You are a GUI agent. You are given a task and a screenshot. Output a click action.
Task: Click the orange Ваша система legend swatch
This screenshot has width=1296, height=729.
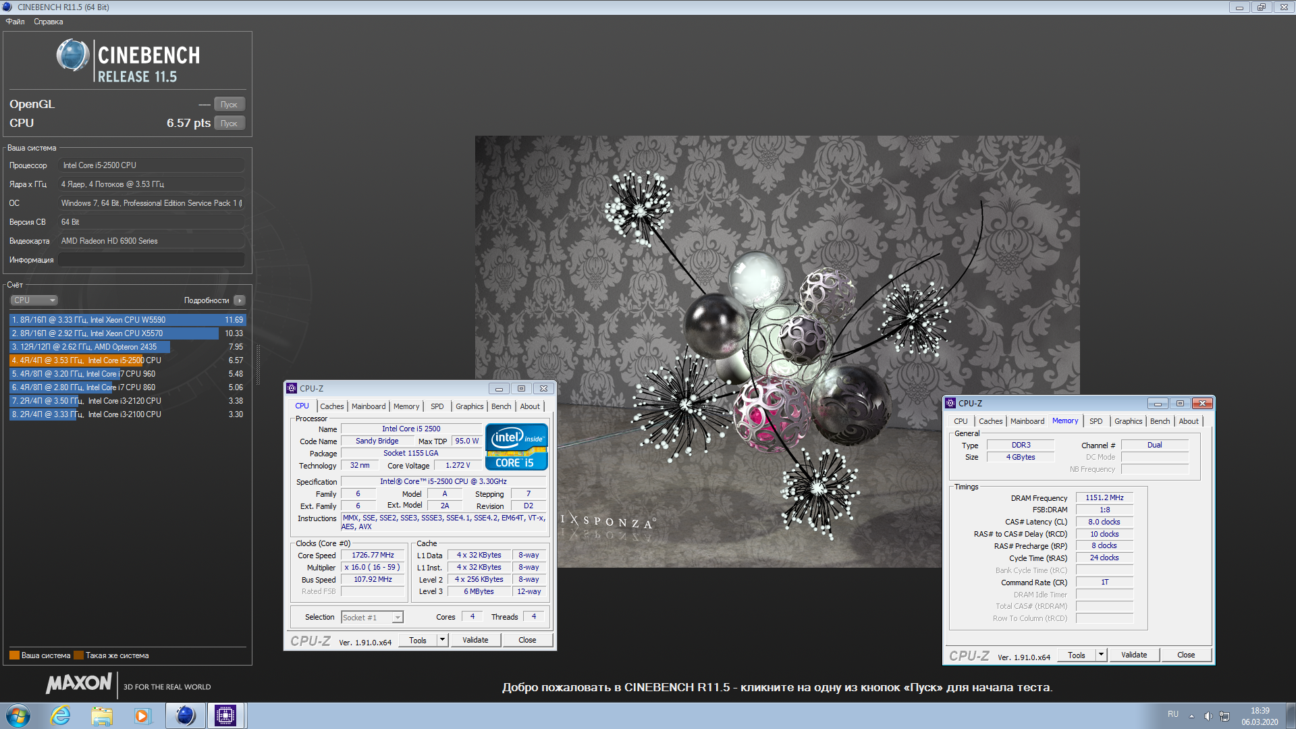(x=14, y=655)
